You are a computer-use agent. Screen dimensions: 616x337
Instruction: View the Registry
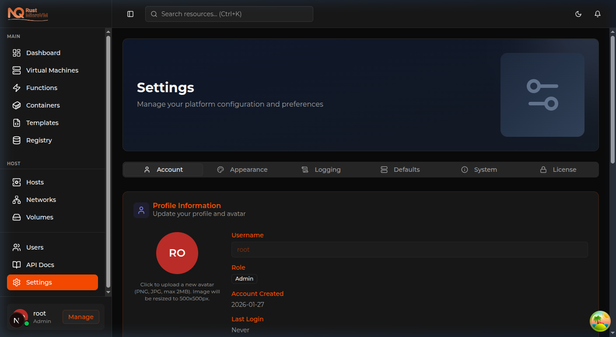tap(39, 140)
